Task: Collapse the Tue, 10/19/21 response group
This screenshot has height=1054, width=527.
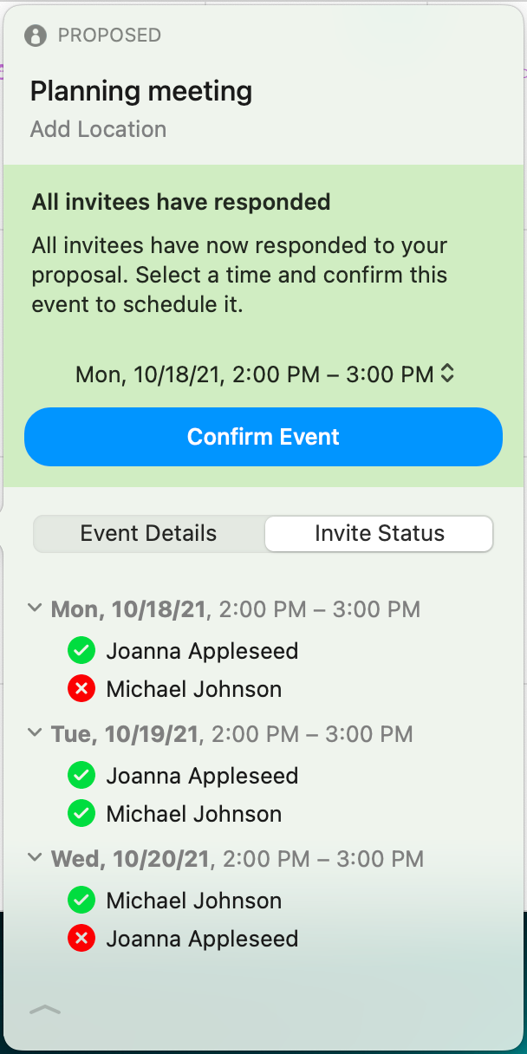Action: click(x=36, y=733)
